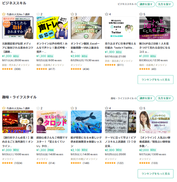Screen dimensions: 177x182
Task: Open the オンライン個別_Excel course title link
Action: [85, 48]
